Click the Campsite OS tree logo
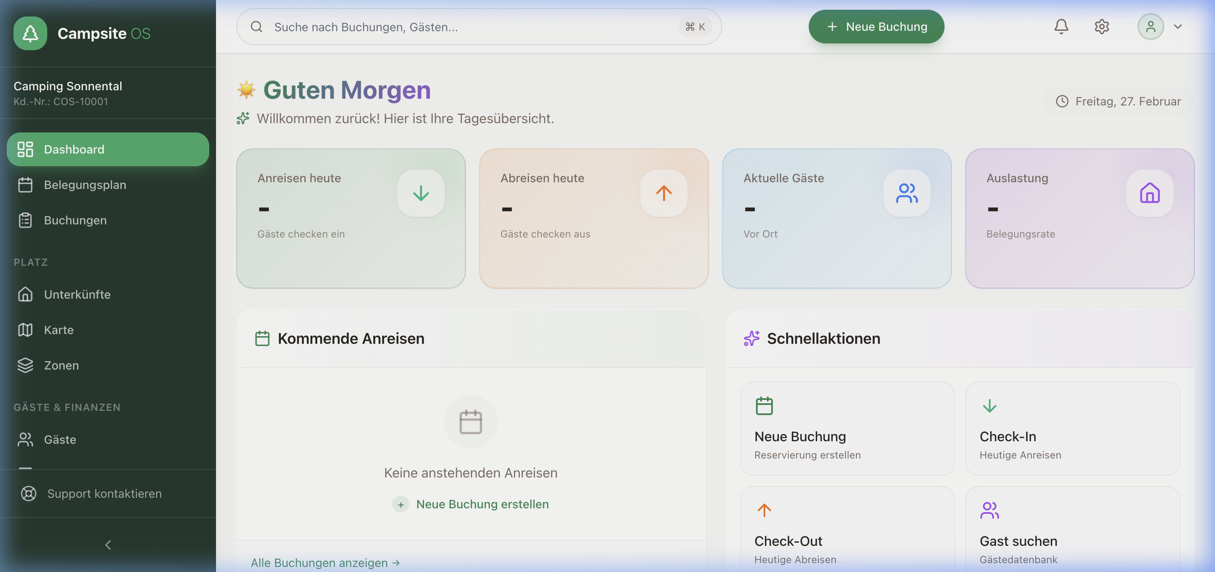Image resolution: width=1215 pixels, height=572 pixels. click(30, 33)
